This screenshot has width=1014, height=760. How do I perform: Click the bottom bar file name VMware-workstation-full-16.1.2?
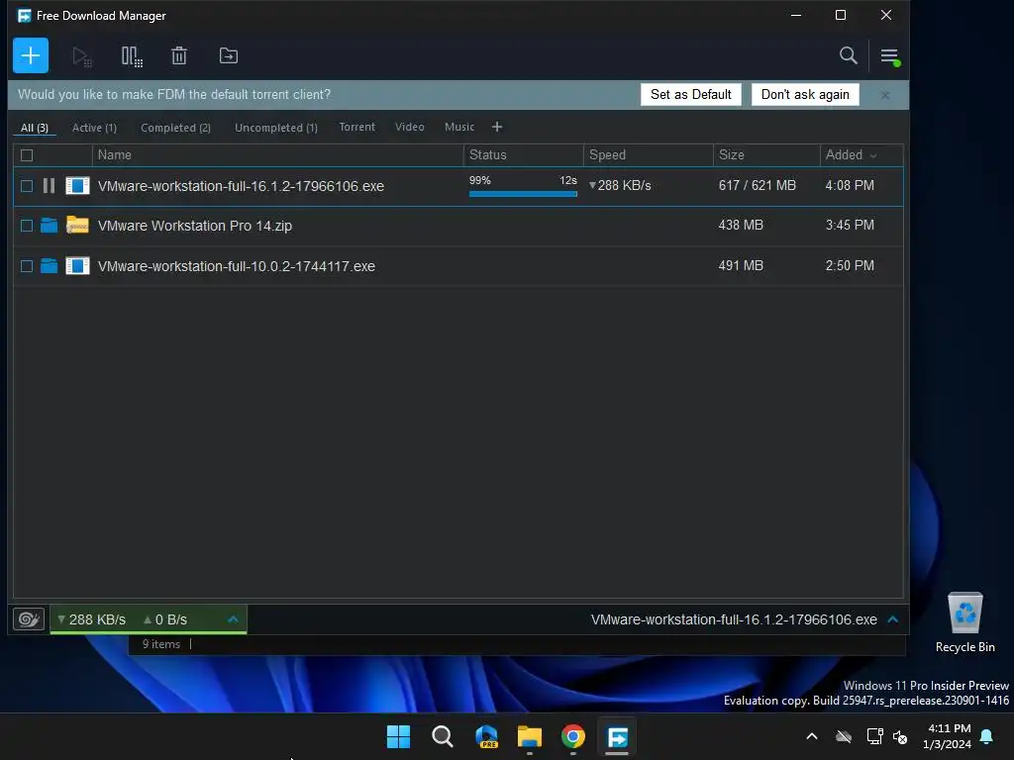[734, 619]
